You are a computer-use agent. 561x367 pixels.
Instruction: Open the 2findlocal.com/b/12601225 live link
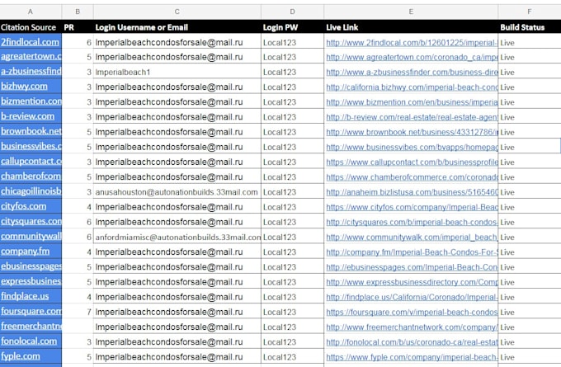(x=412, y=43)
